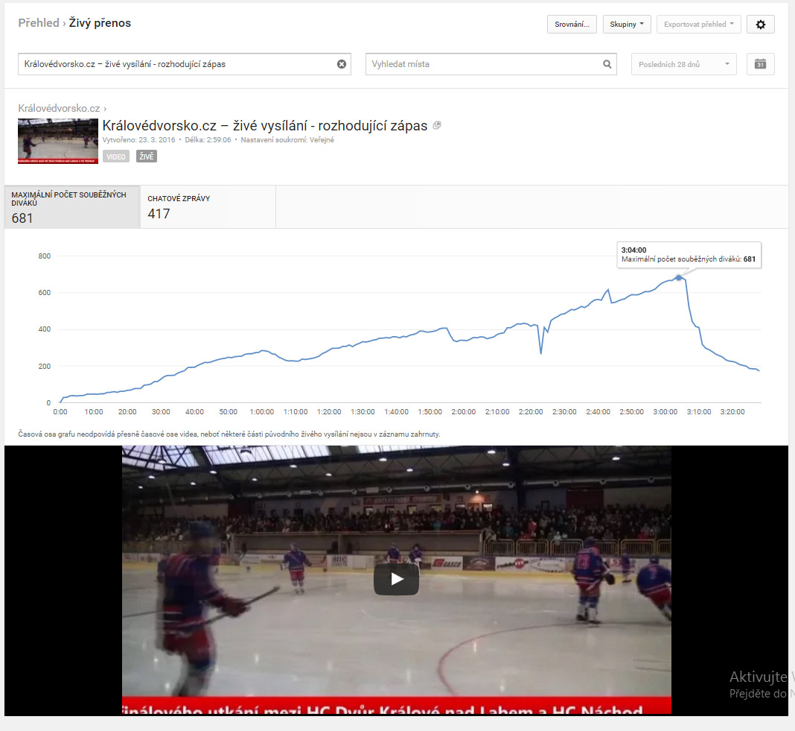The height and width of the screenshot is (731, 795).
Task: Open the Exportovat přehled dropdown
Action: (698, 25)
